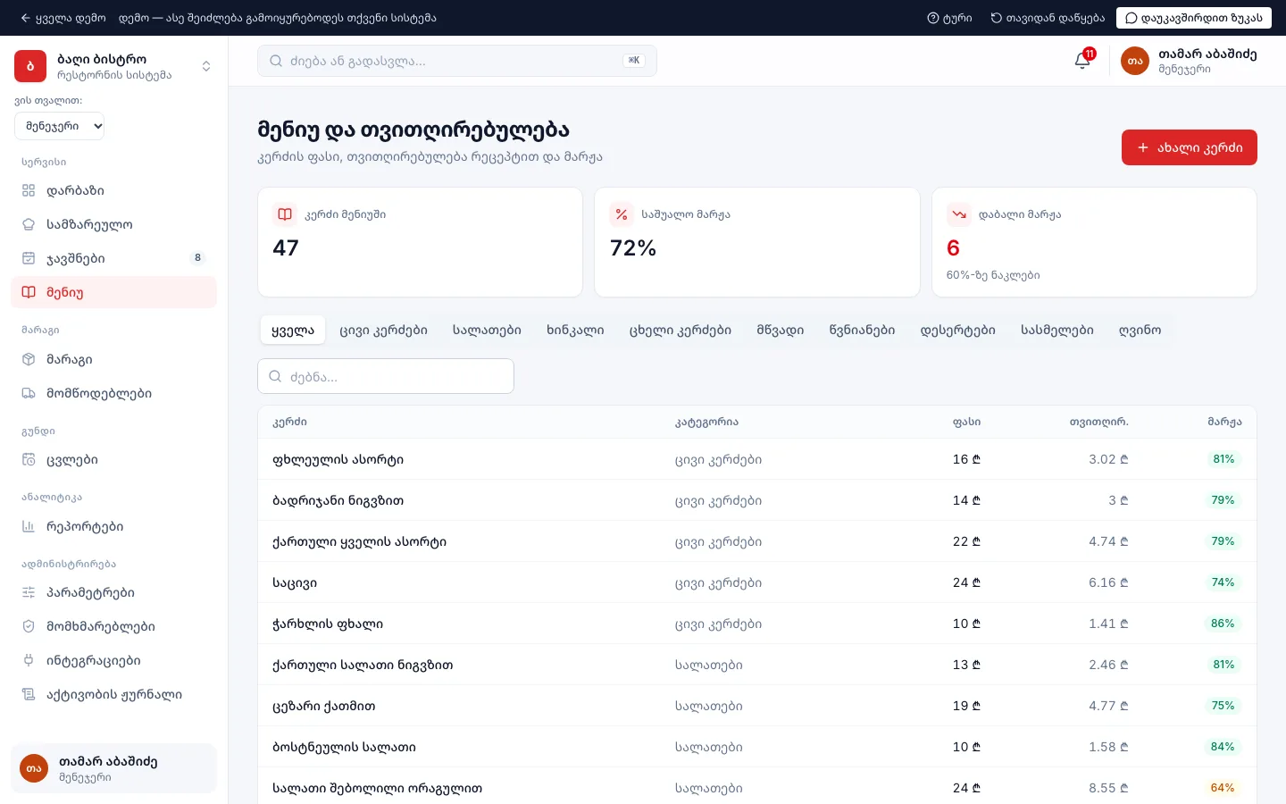
Task: Click the ახალი კერძი button
Action: tap(1190, 147)
